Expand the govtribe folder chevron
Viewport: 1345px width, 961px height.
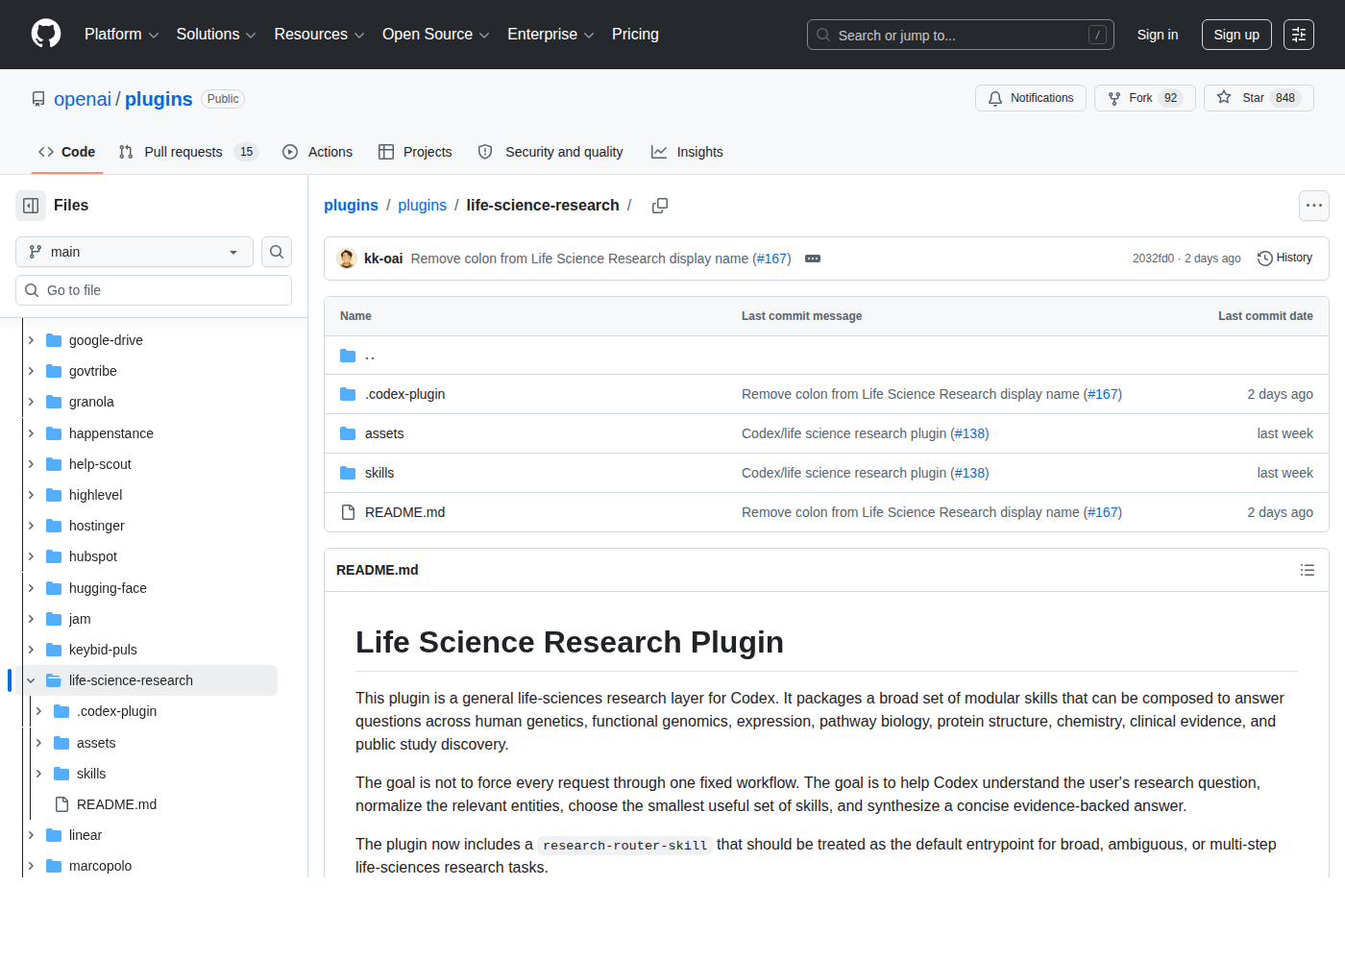point(31,371)
